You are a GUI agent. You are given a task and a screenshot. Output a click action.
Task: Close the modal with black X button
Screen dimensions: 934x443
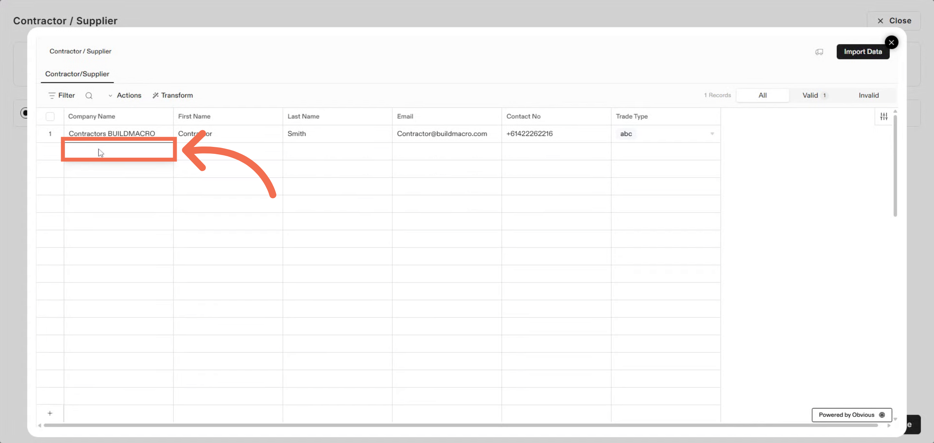(x=891, y=42)
